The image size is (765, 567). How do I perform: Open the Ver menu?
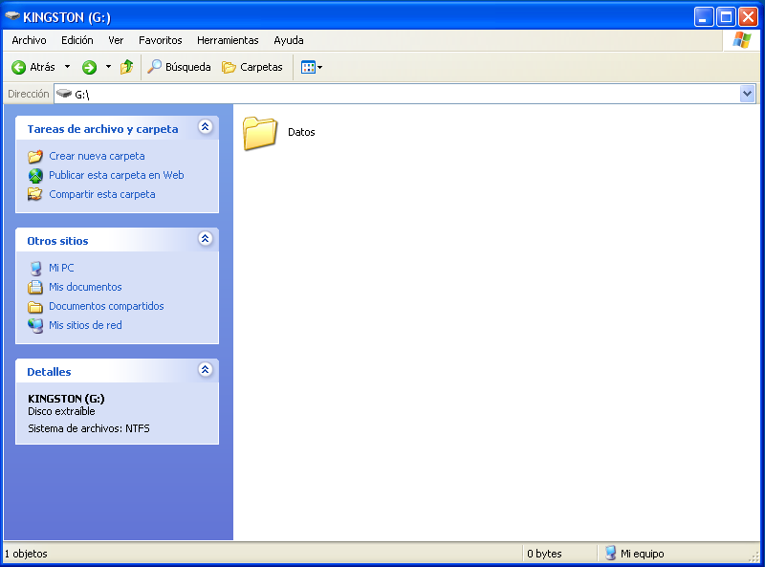coord(116,40)
